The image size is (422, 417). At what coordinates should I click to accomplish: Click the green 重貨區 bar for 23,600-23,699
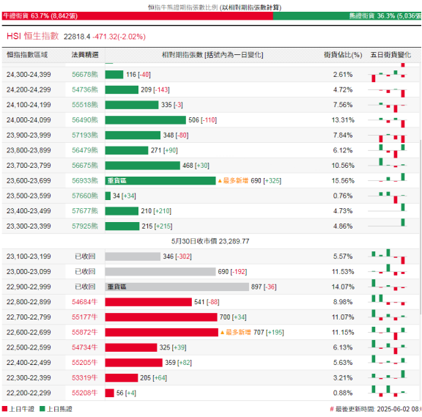point(160,180)
